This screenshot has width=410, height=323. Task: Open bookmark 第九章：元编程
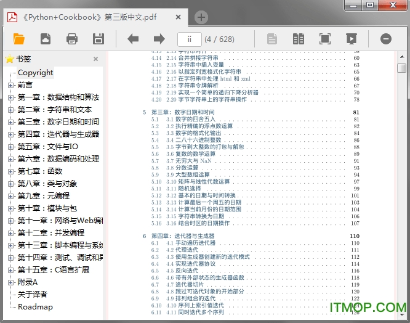click(44, 196)
